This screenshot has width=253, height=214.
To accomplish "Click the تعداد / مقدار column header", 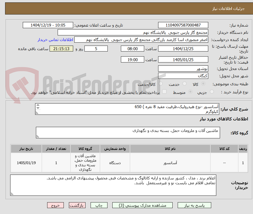I will pos(56,149).
